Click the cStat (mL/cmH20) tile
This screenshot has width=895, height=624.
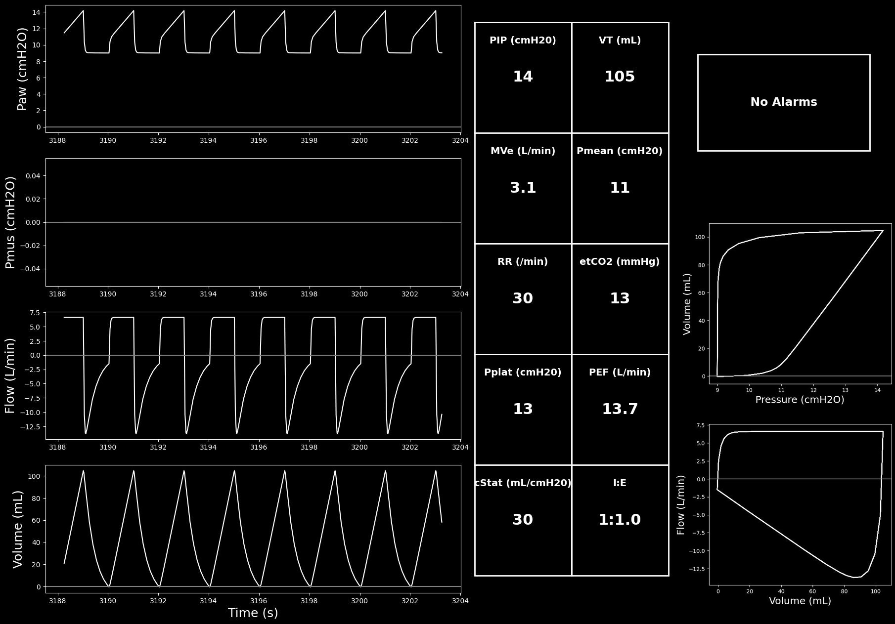(x=523, y=520)
